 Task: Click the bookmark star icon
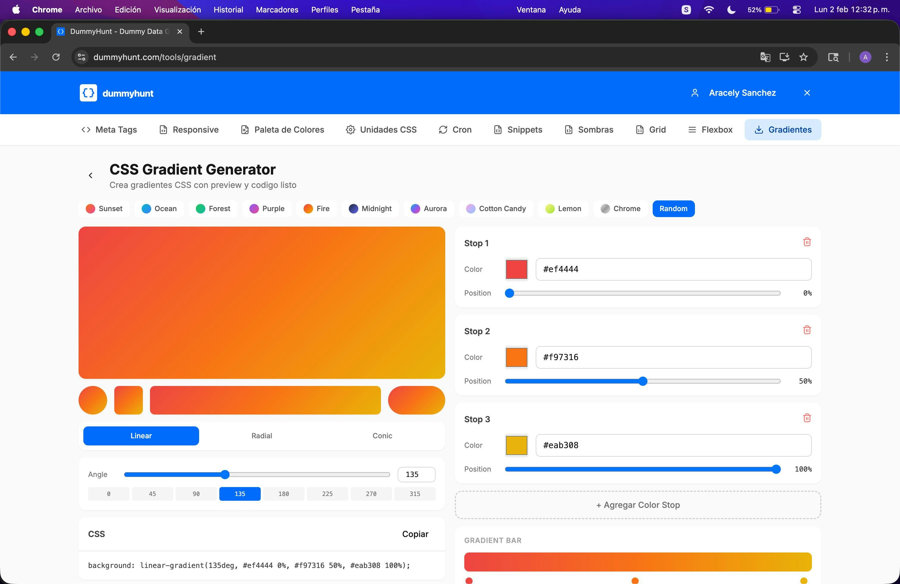pyautogui.click(x=803, y=57)
